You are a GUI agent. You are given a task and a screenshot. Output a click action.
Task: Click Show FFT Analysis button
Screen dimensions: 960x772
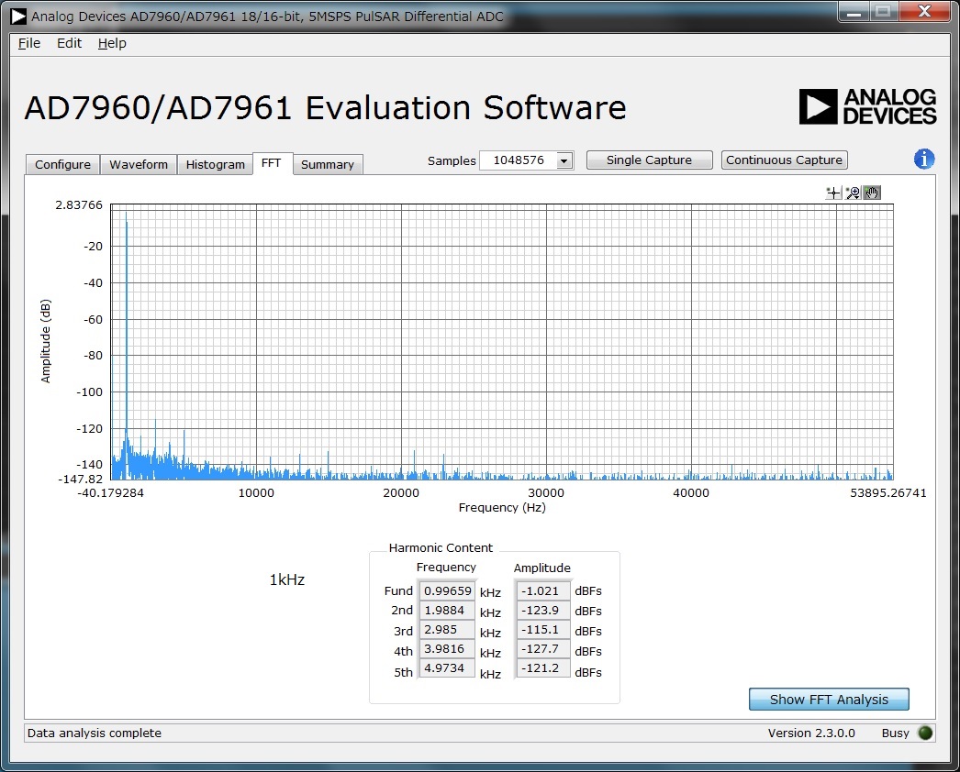tap(829, 700)
